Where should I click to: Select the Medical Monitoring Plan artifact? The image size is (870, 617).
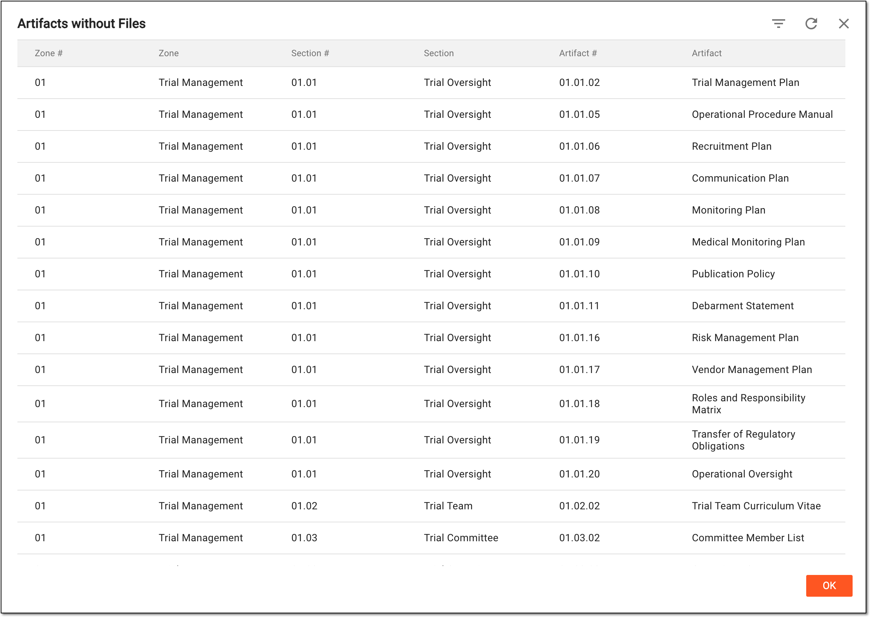[748, 242]
